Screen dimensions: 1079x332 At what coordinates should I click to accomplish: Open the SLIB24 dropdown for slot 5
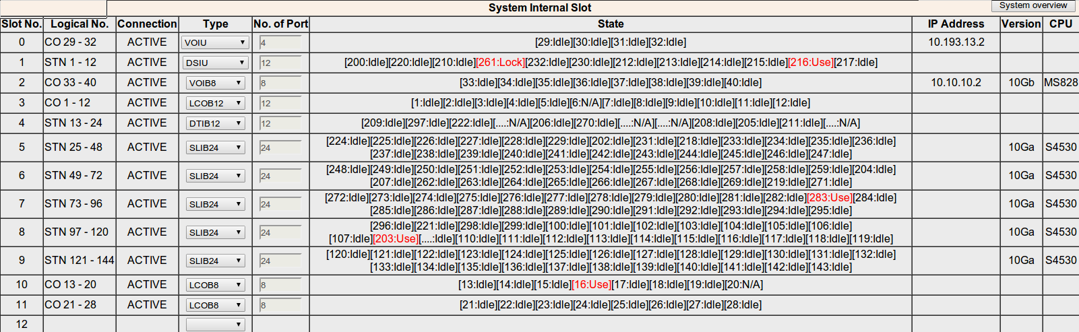point(215,147)
